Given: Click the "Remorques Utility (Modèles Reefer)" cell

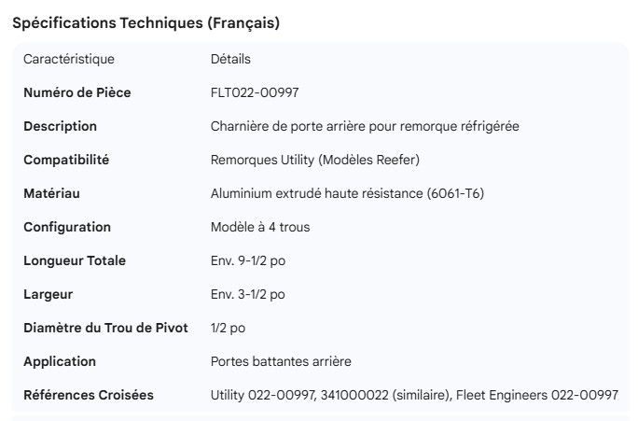Looking at the screenshot, I should tap(315, 160).
